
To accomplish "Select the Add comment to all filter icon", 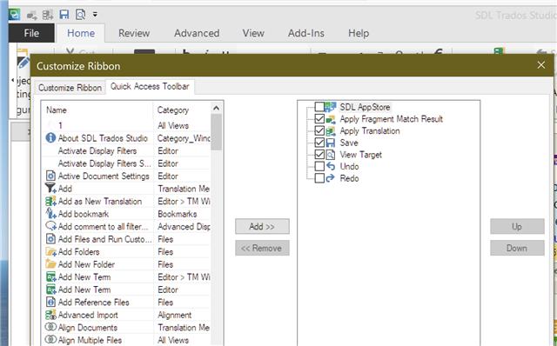I will pyautogui.click(x=50, y=226).
